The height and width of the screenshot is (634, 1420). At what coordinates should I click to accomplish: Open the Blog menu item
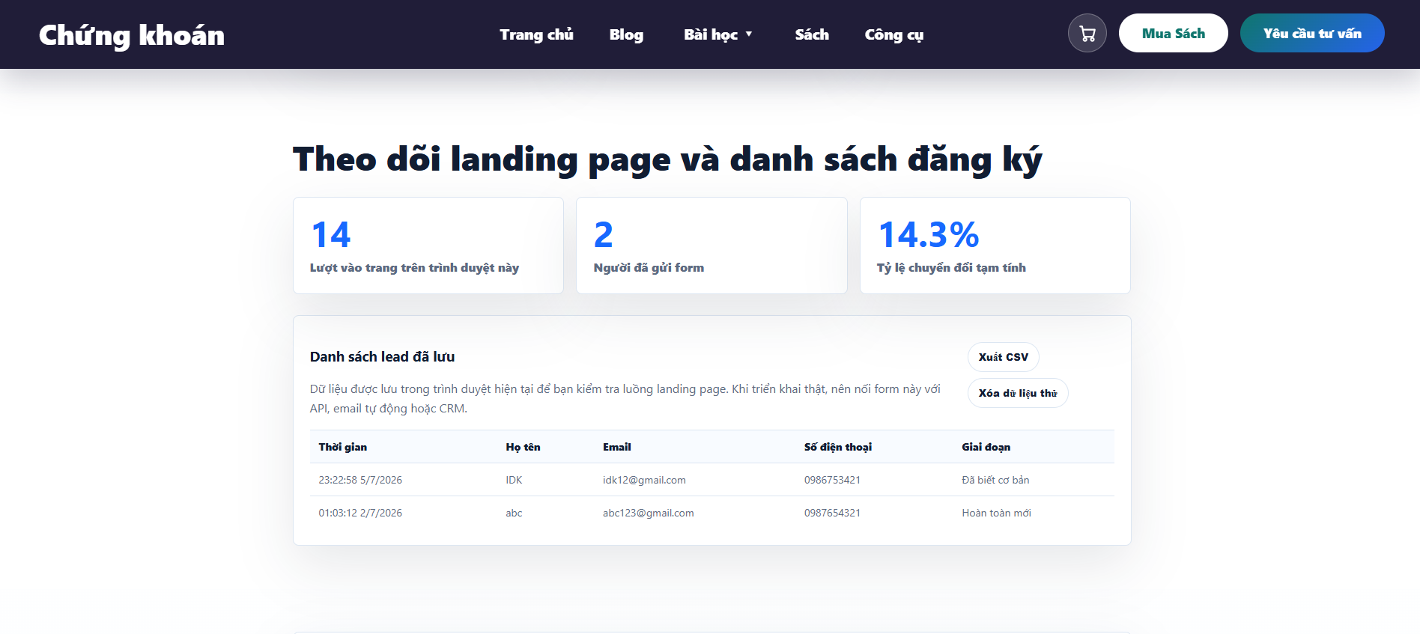point(626,34)
